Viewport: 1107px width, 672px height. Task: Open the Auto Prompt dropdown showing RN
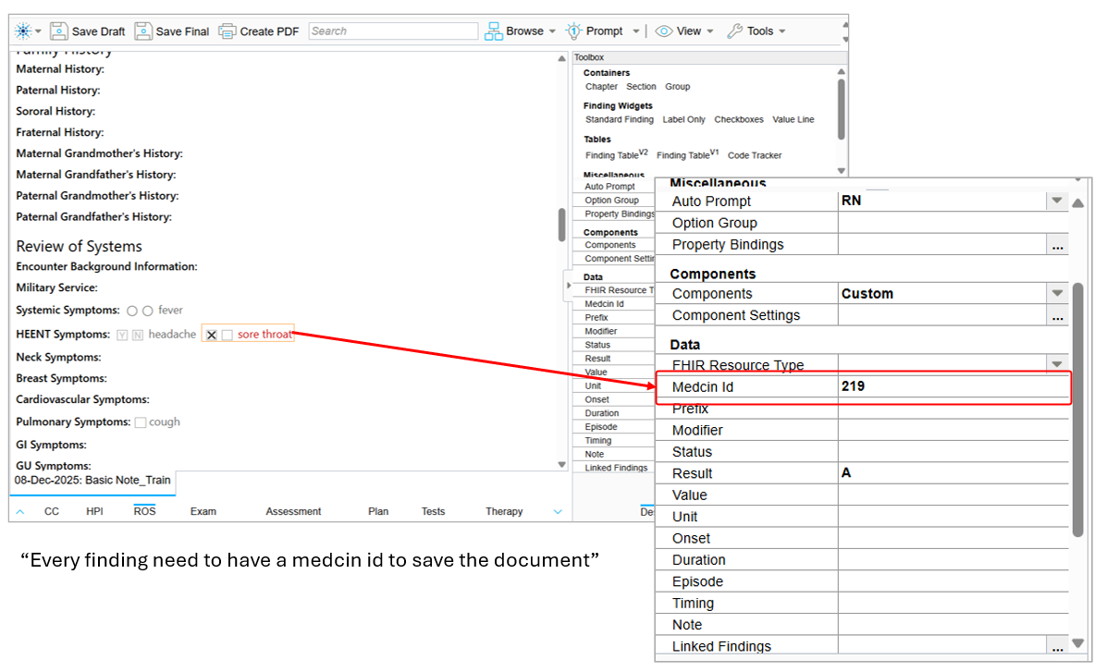pyautogui.click(x=1056, y=201)
